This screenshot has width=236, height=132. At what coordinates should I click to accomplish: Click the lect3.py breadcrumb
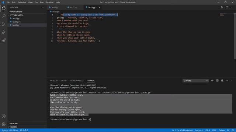coord(55,12)
